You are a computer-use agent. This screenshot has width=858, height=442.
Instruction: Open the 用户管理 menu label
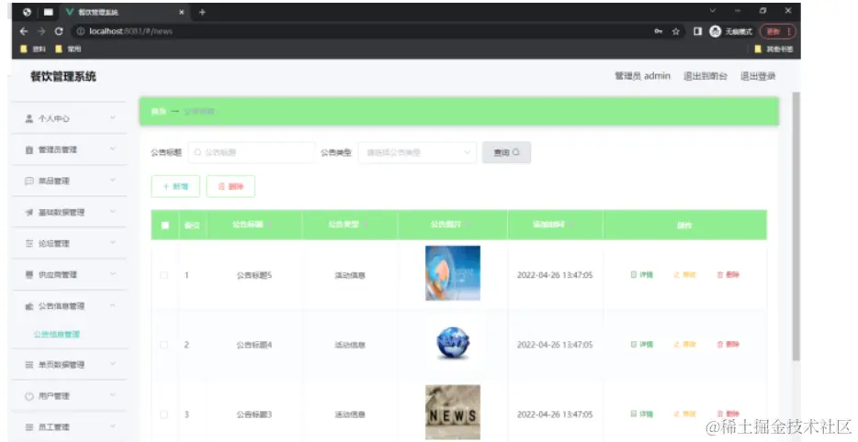pos(53,396)
